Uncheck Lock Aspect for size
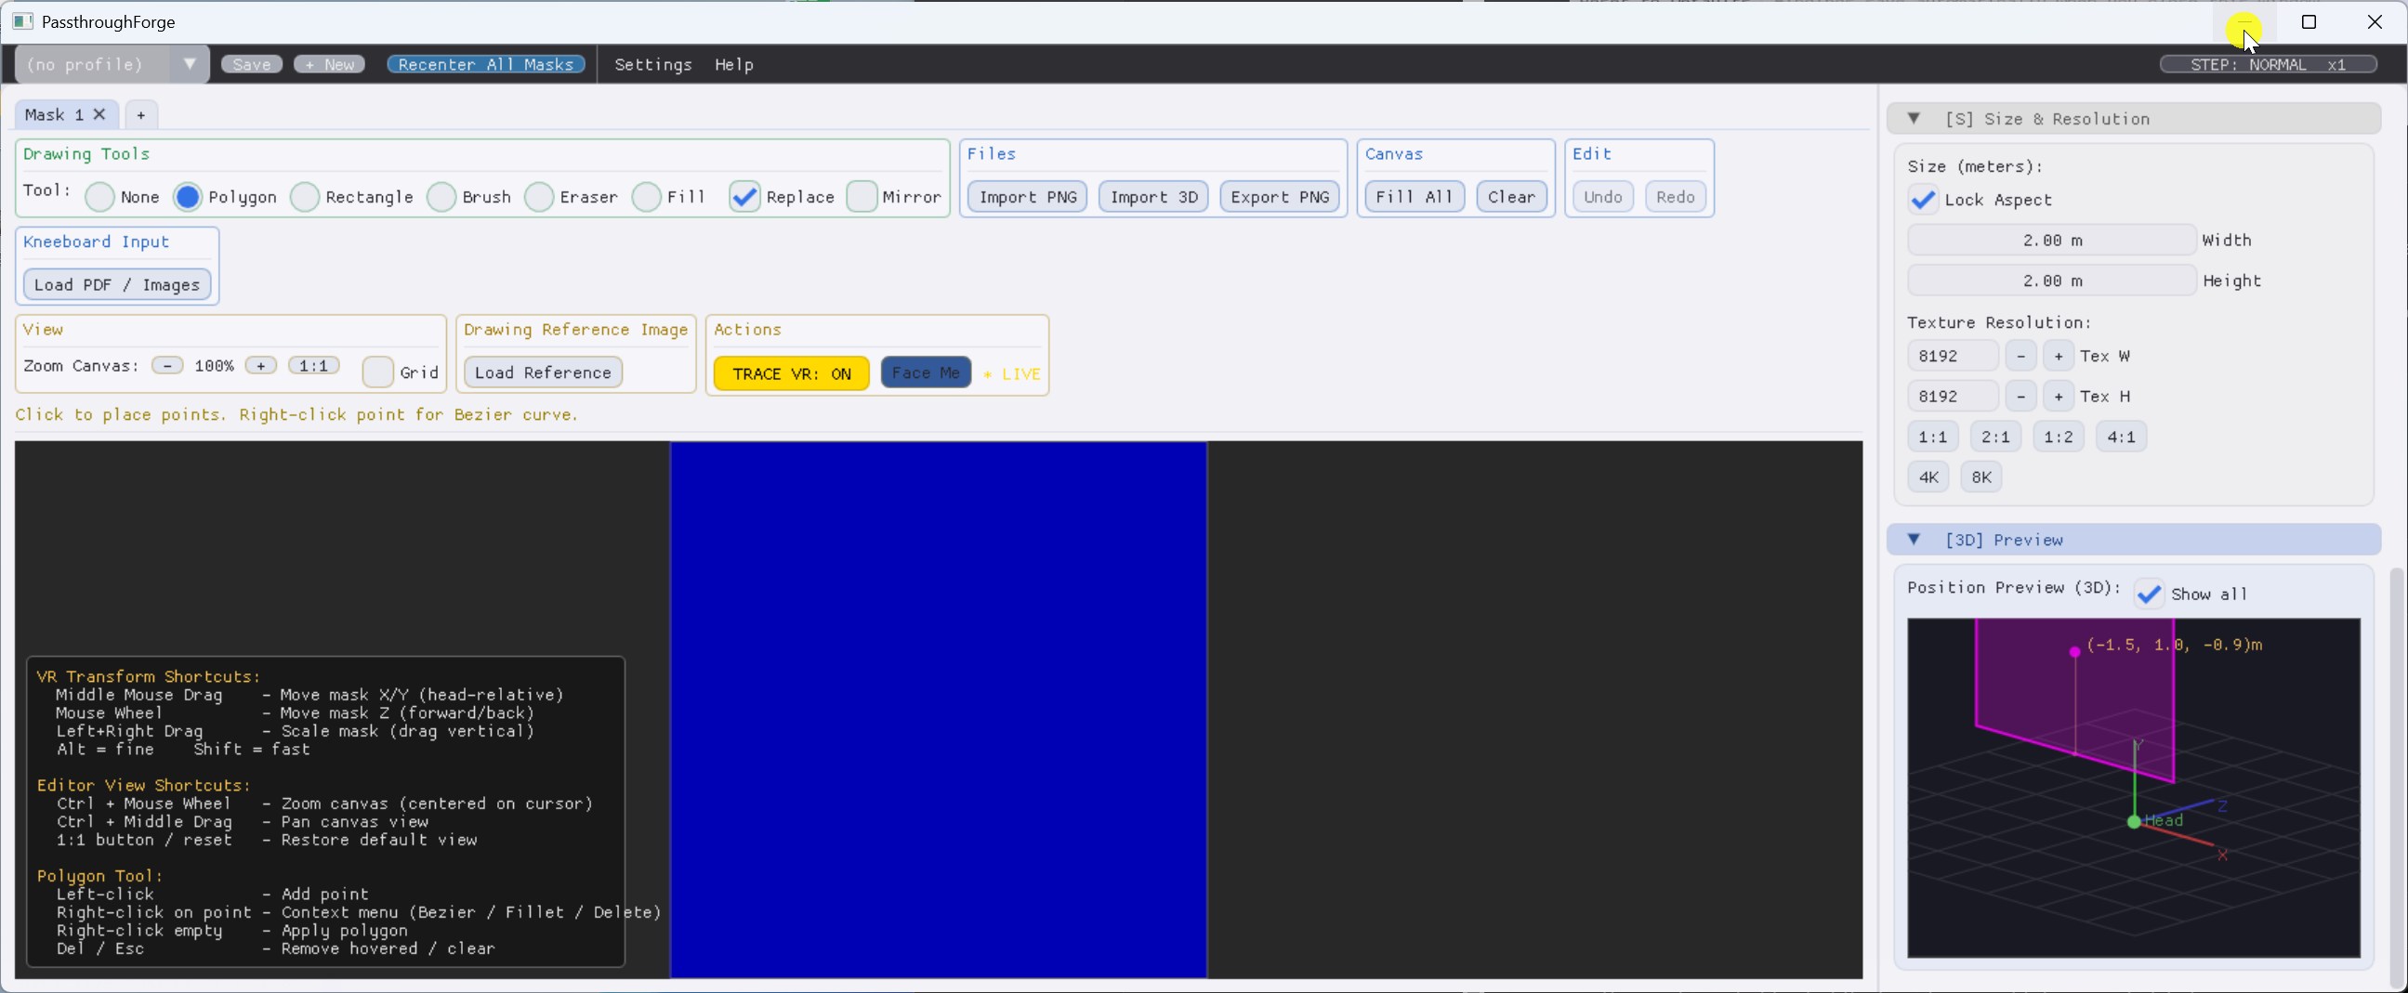Viewport: 2408px width, 993px height. [1923, 200]
